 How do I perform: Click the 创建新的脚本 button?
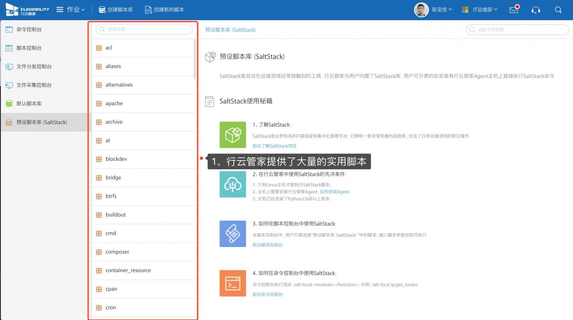click(x=164, y=9)
